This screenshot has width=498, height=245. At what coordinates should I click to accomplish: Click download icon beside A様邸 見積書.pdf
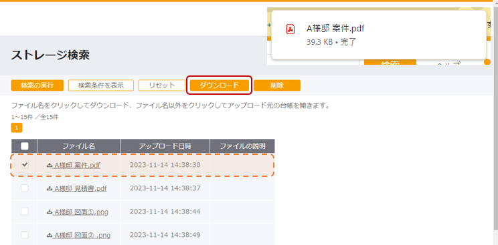(x=50, y=188)
